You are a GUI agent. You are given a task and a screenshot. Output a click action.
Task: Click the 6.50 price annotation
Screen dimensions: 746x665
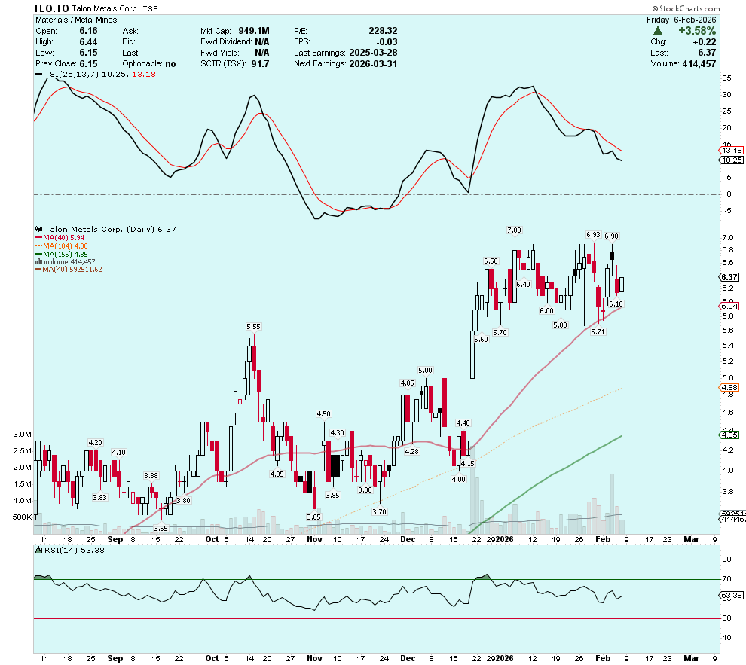[x=491, y=261]
